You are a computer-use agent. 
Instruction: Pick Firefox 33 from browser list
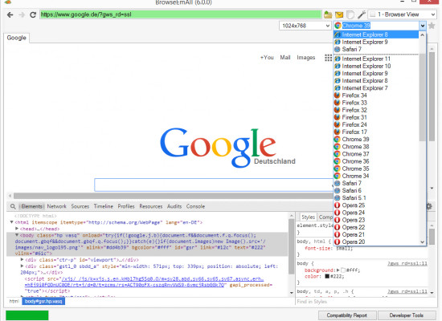coord(376,103)
